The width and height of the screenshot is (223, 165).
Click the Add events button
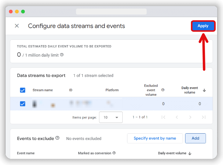tap(196, 138)
